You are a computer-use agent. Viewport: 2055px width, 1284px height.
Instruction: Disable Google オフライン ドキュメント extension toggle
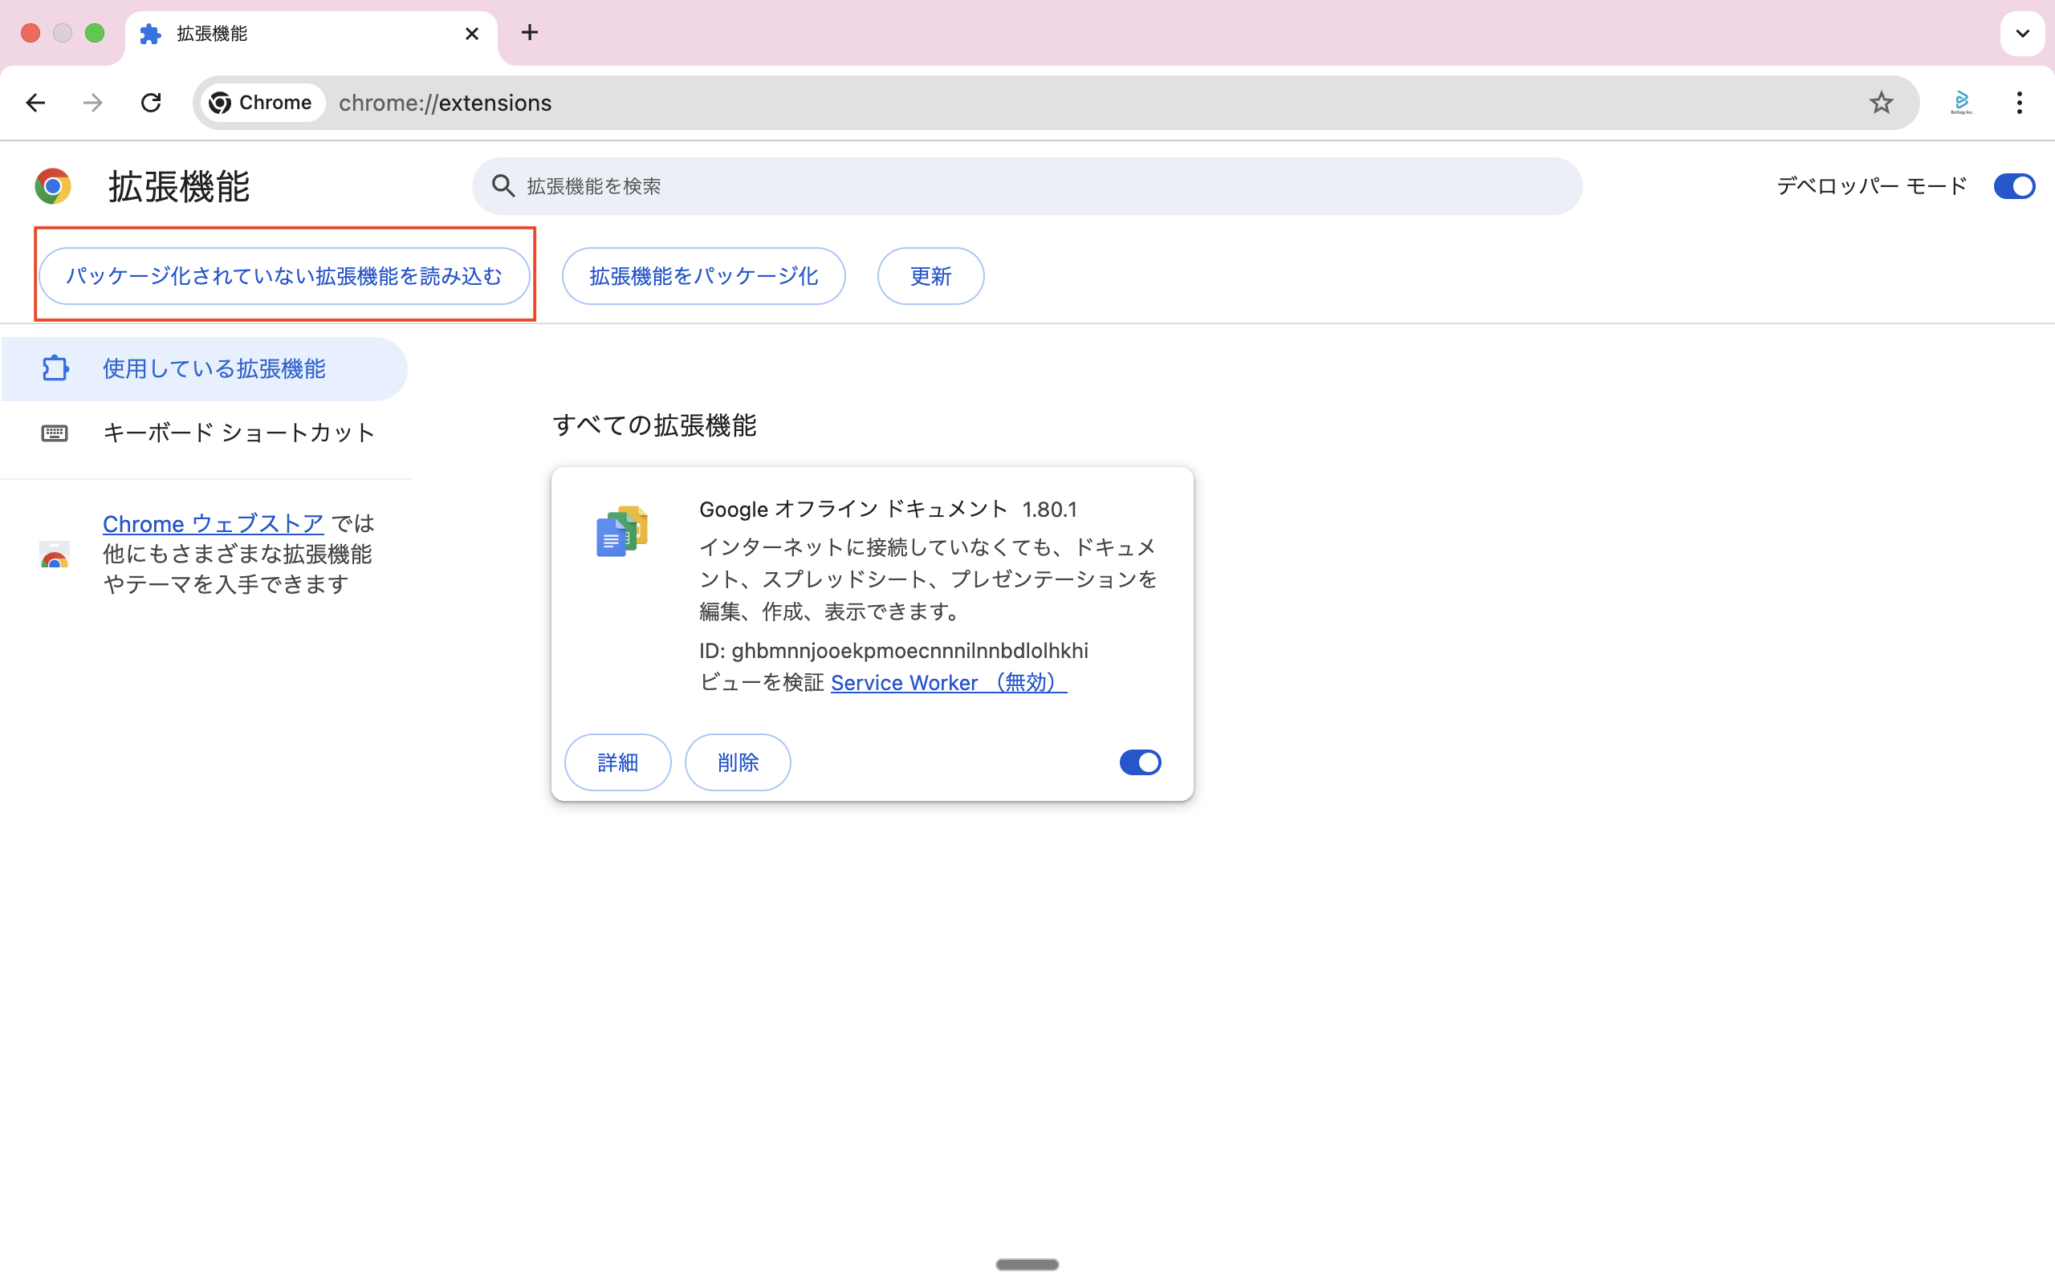click(x=1140, y=762)
